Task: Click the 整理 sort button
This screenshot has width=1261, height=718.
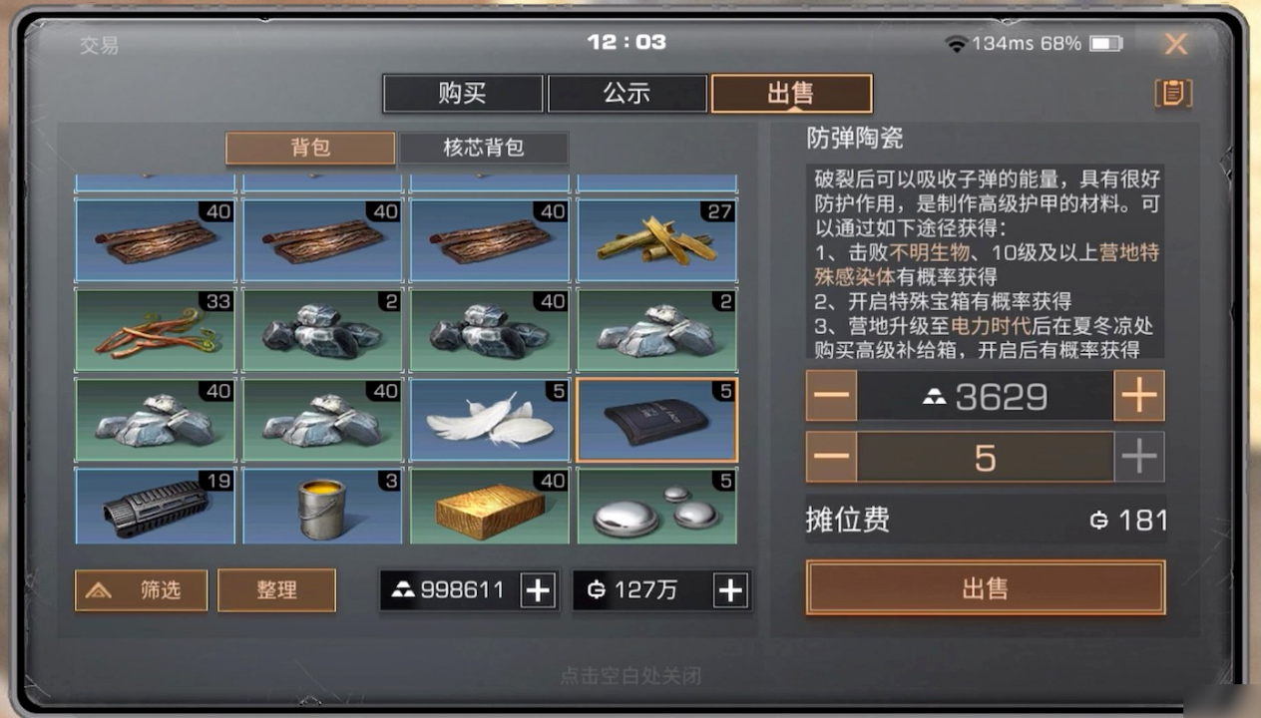Action: (x=276, y=590)
